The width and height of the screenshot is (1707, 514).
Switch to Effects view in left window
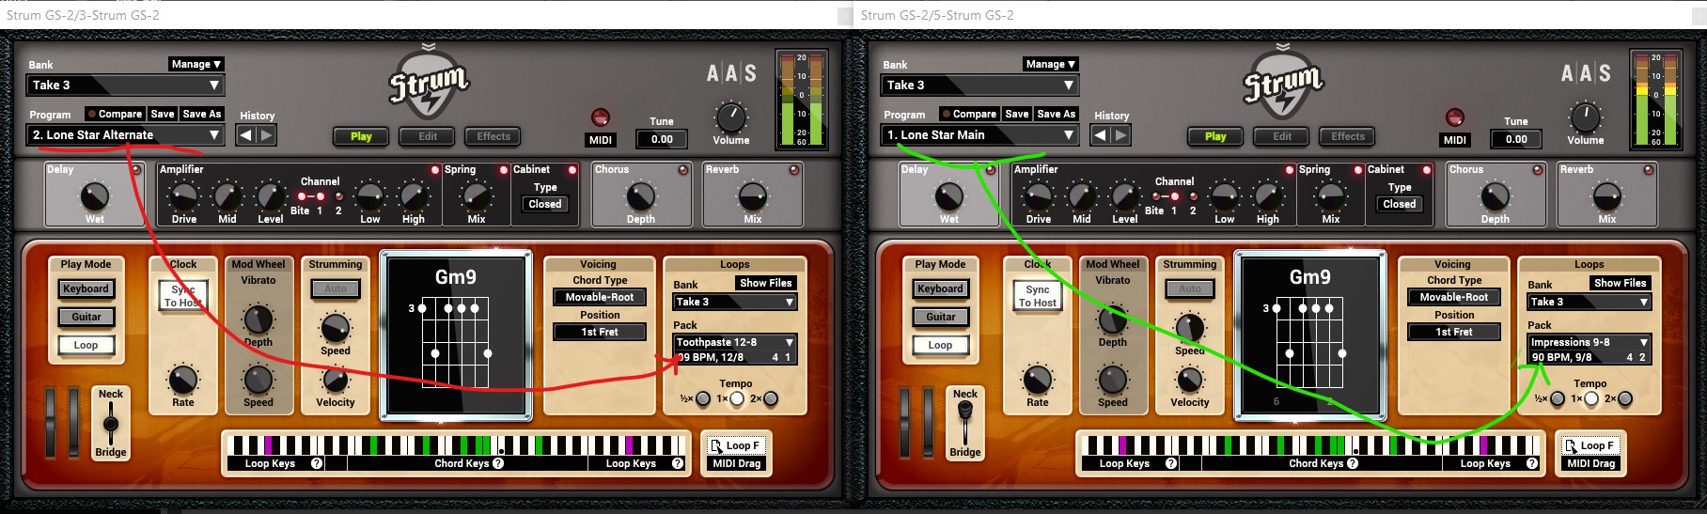493,136
